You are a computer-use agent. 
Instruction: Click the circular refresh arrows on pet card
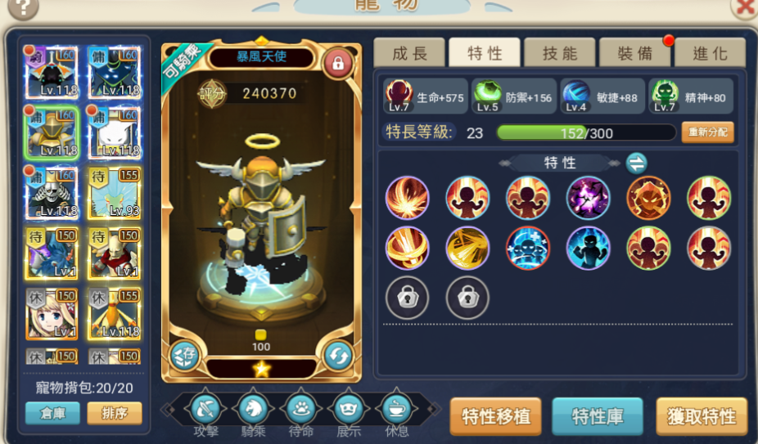[x=337, y=357]
